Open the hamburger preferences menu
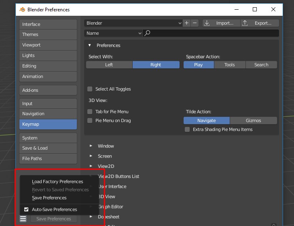Viewport: 294px width, 226px height. point(23,218)
